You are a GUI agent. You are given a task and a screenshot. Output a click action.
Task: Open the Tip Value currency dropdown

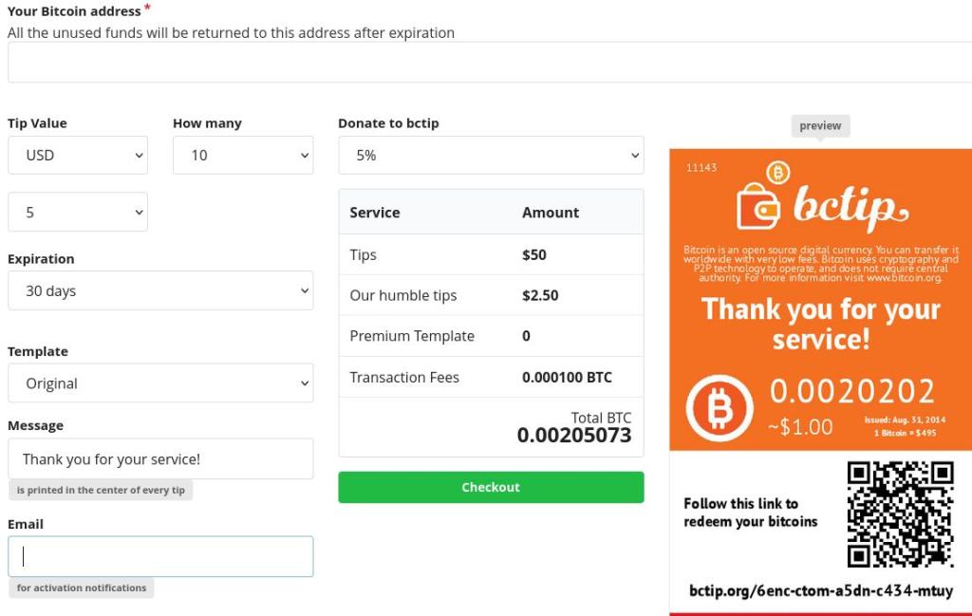click(x=78, y=155)
